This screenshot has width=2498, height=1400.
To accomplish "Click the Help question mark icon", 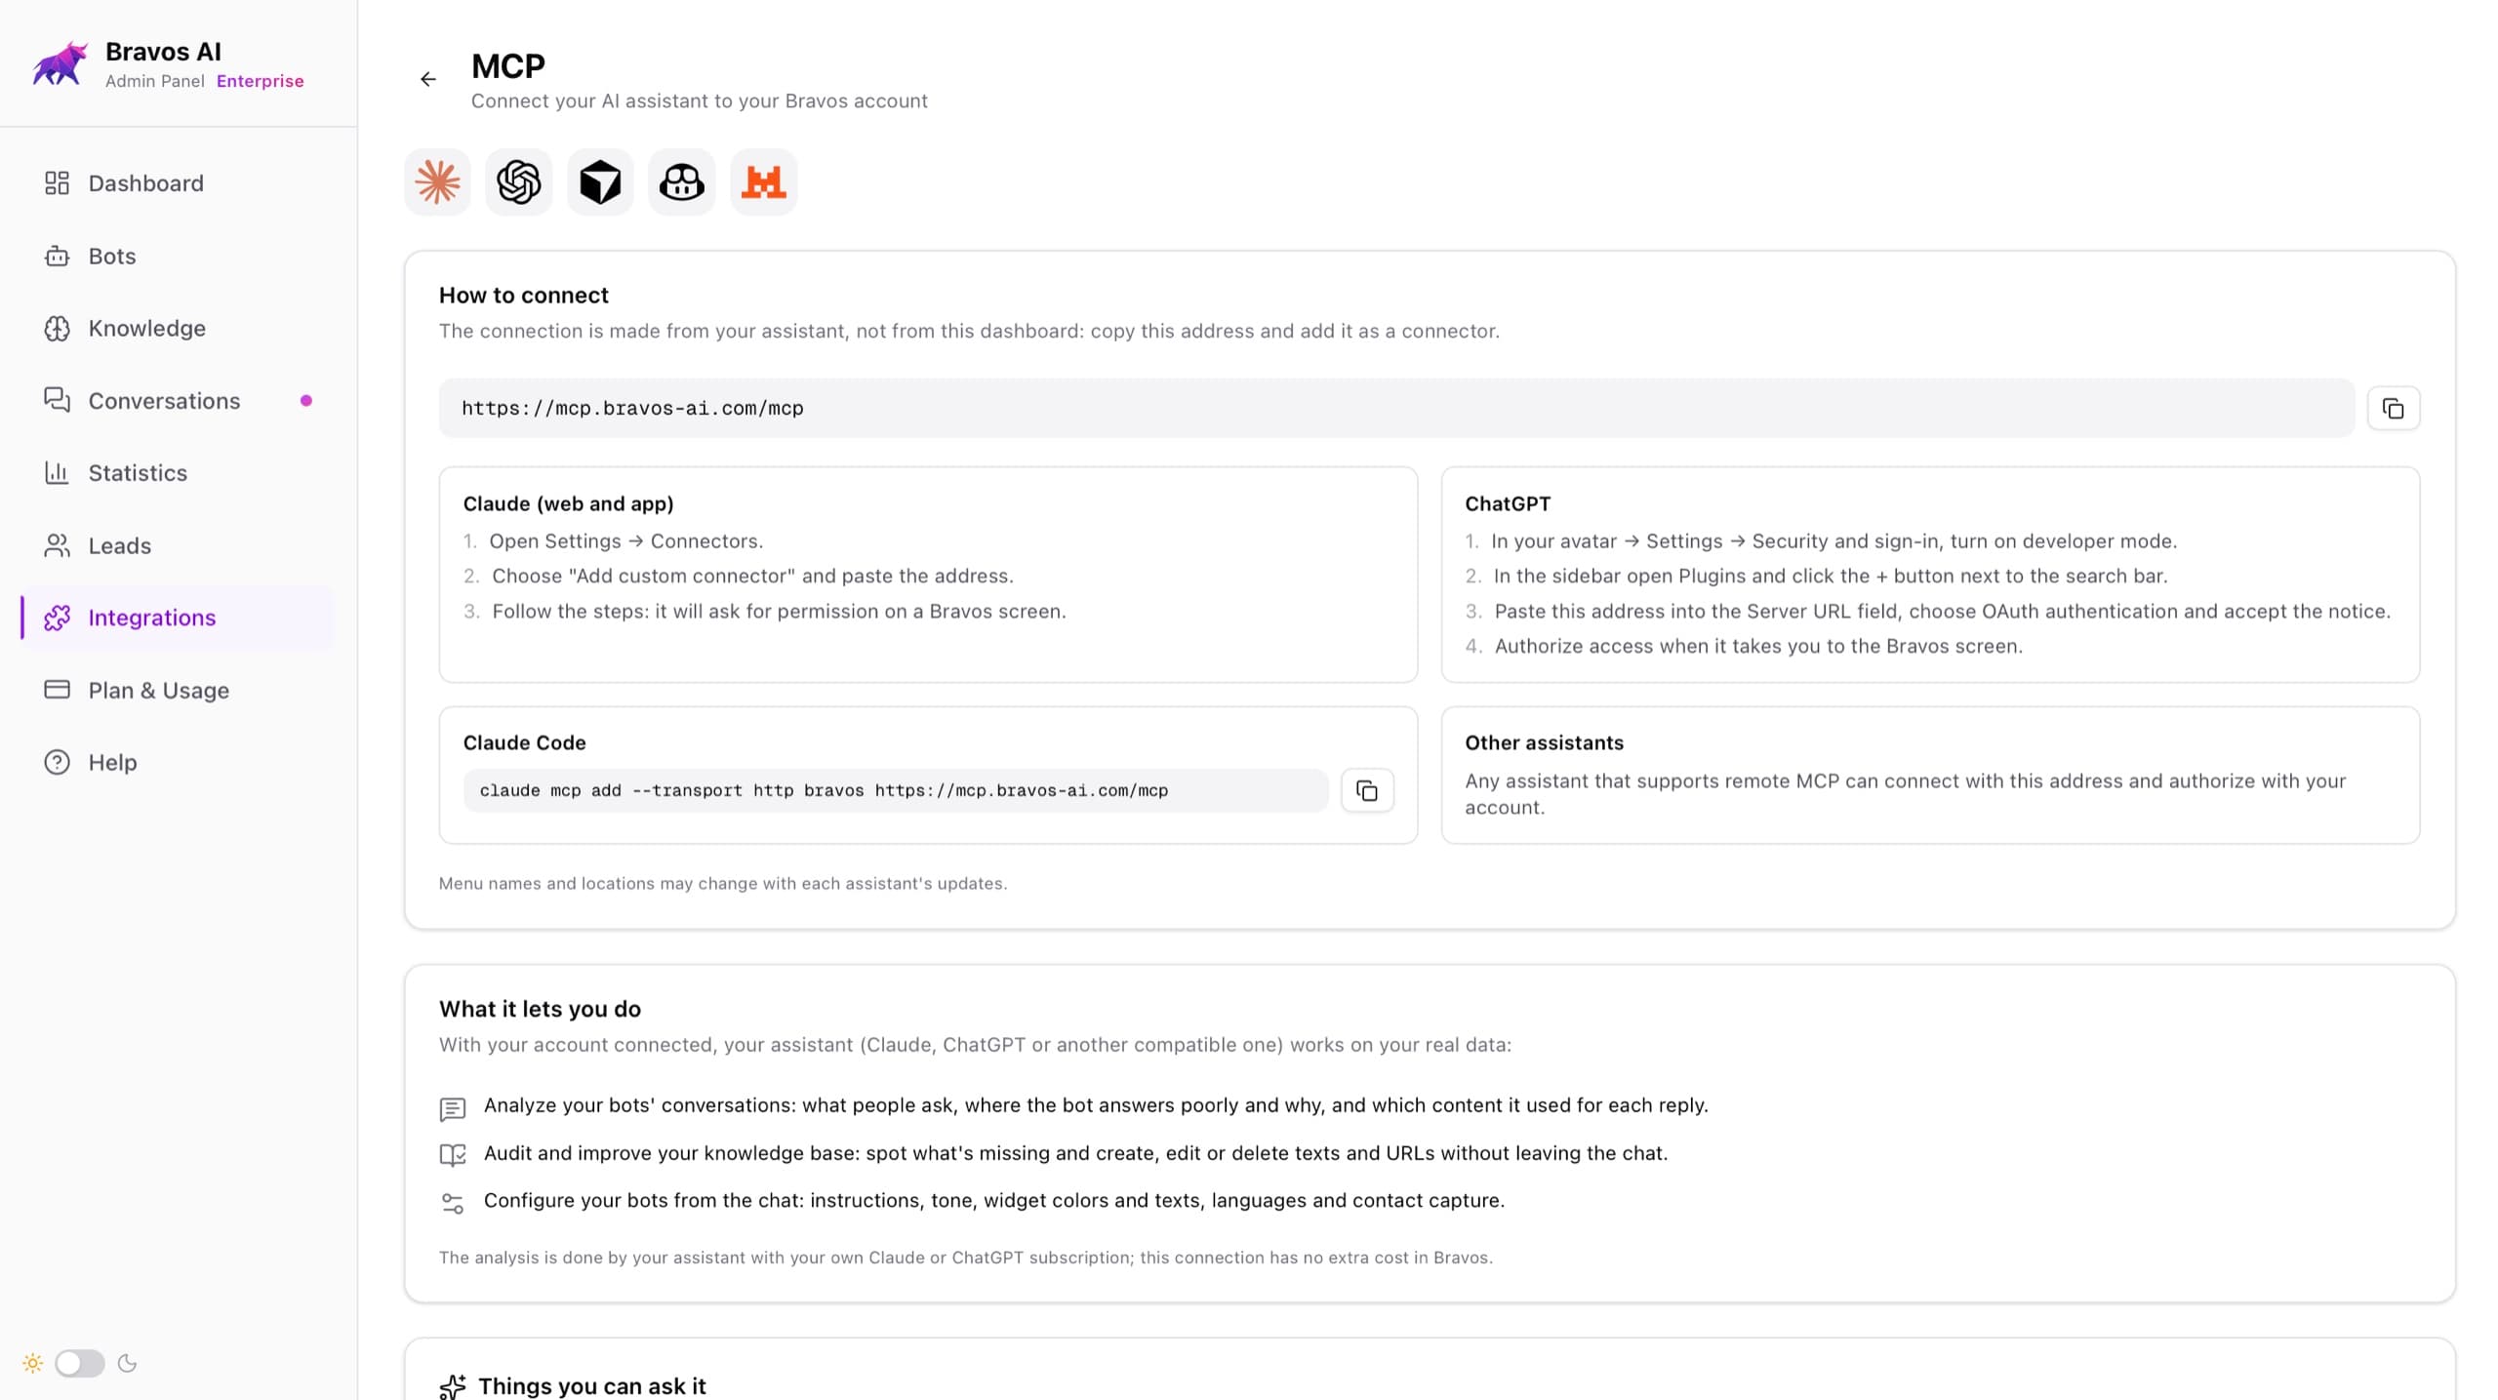I will [x=57, y=762].
